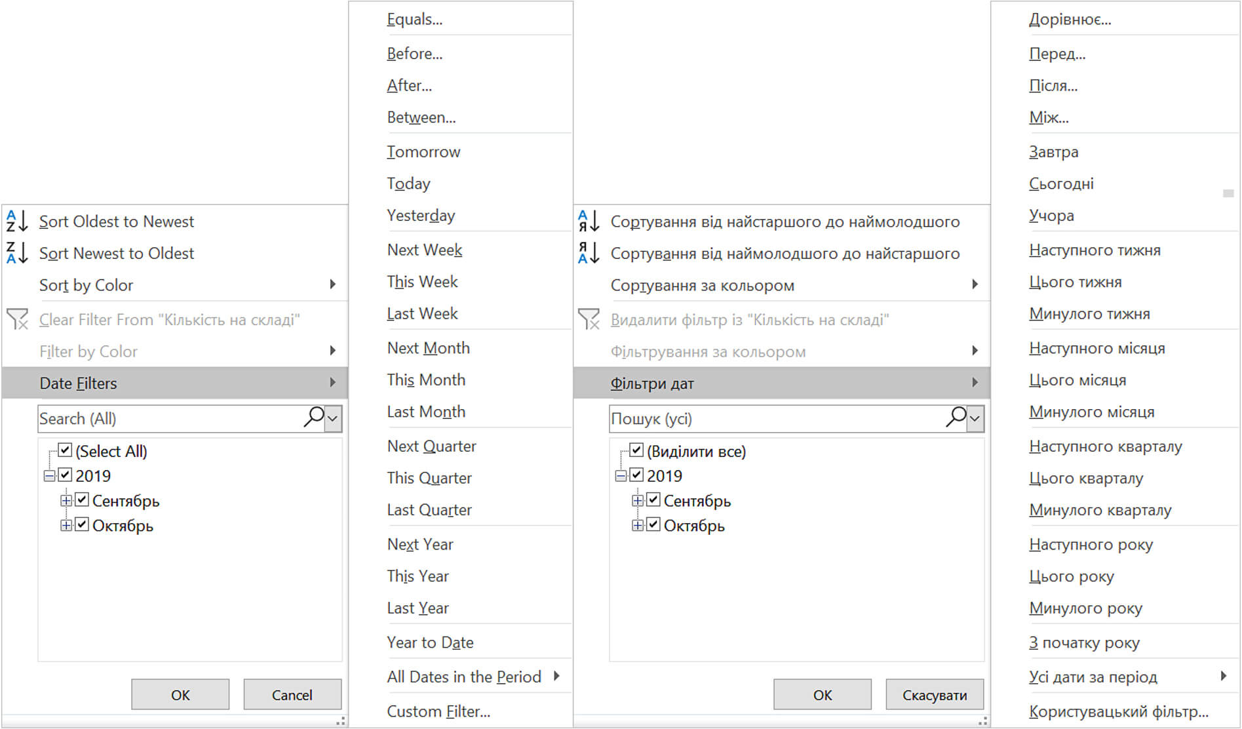Collapse the 2019 tree node in English panel
The height and width of the screenshot is (729, 1242).
(49, 476)
